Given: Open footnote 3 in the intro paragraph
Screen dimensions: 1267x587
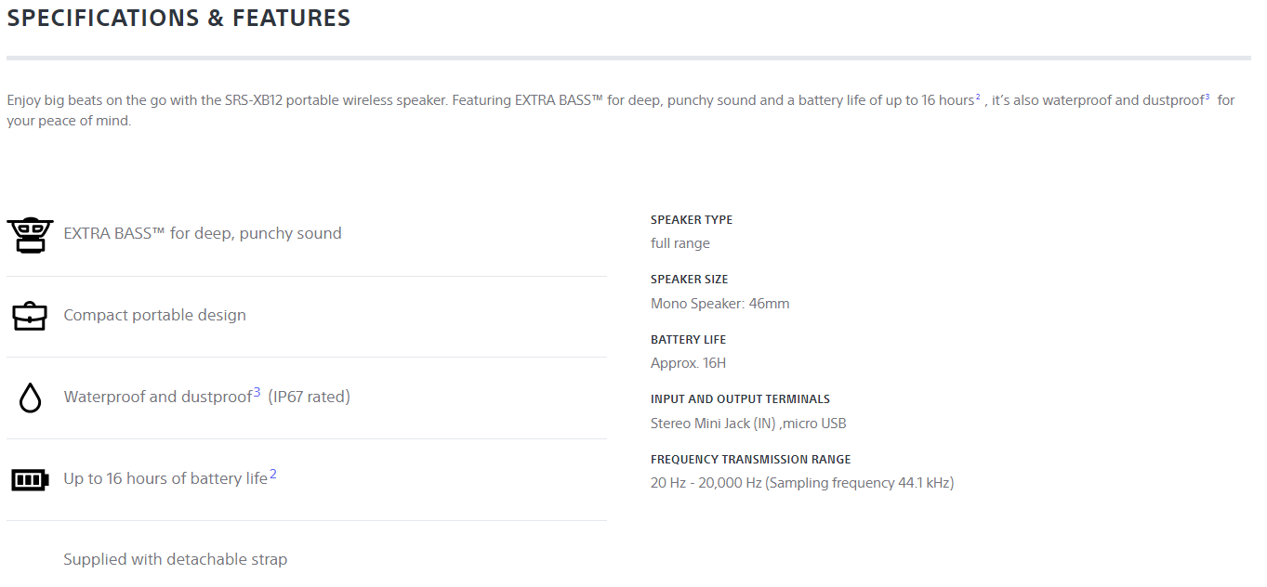Looking at the screenshot, I should tap(1208, 97).
